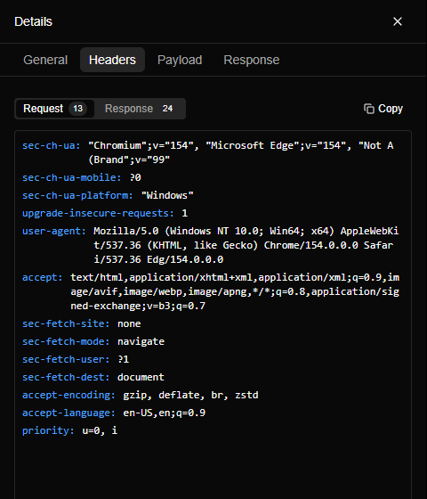Click the sec-fetch-mode header name

point(66,342)
